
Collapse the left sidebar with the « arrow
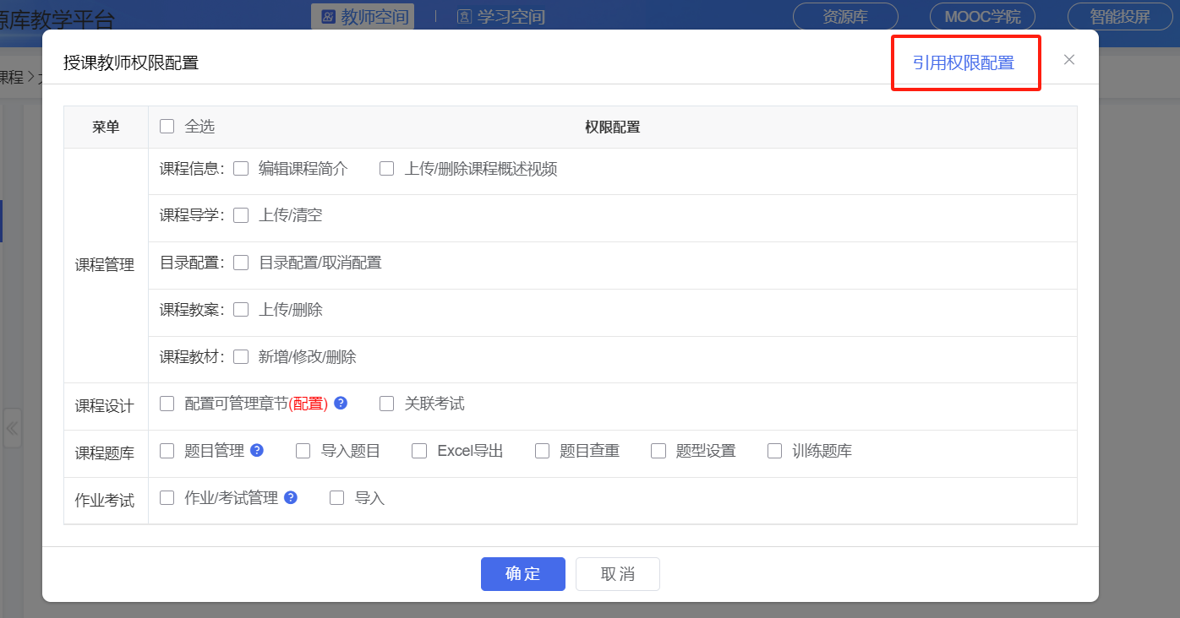click(12, 429)
